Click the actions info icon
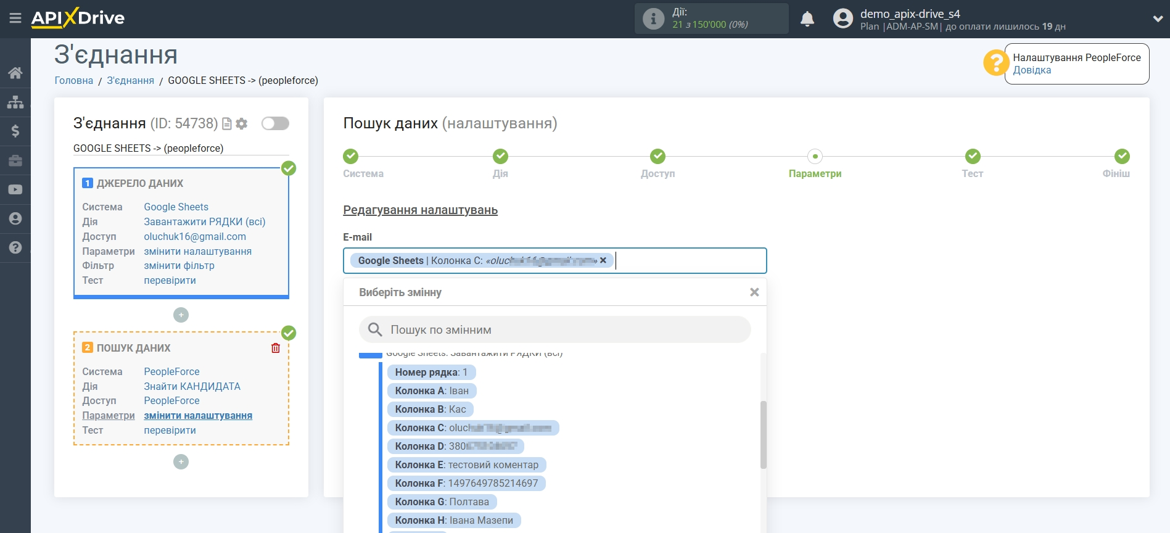 click(653, 19)
